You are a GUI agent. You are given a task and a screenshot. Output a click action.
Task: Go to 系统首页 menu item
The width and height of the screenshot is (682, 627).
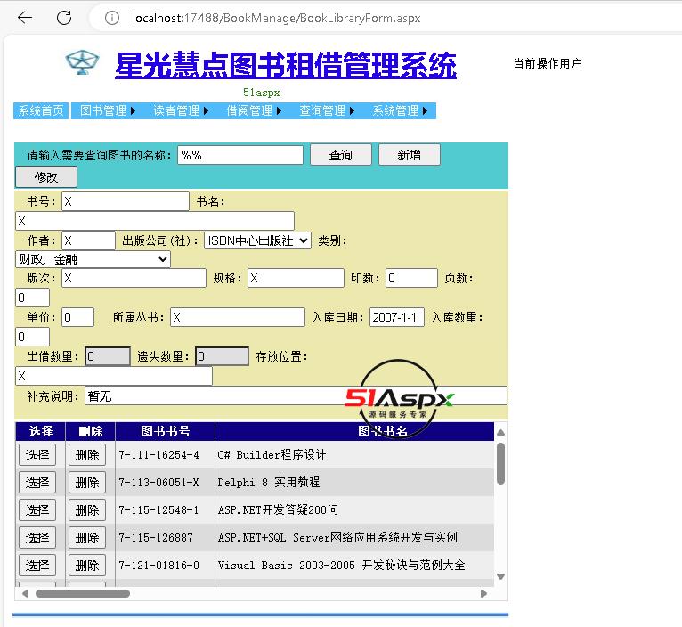point(41,110)
